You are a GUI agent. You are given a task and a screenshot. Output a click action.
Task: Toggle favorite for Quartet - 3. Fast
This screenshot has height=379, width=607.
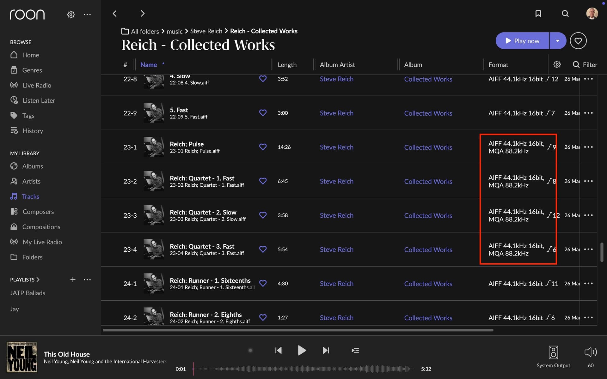[263, 249]
